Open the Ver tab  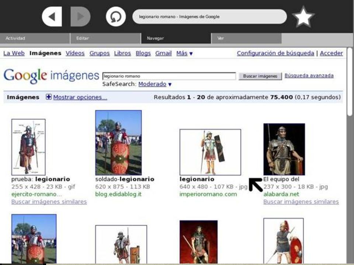[247, 38]
